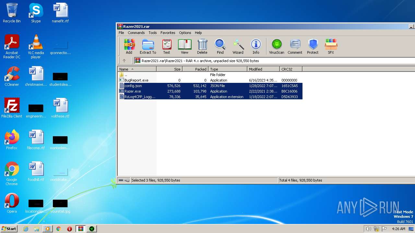Viewport: 415px width, 233px height.
Task: Sort files by Name column header
Action: (x=137, y=69)
